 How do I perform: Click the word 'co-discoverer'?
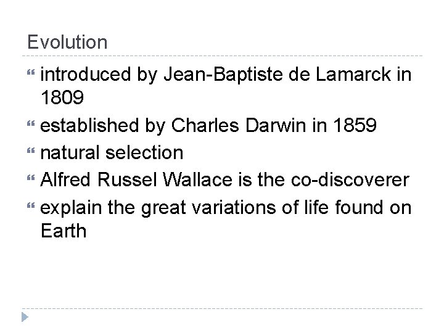click(350, 179)
